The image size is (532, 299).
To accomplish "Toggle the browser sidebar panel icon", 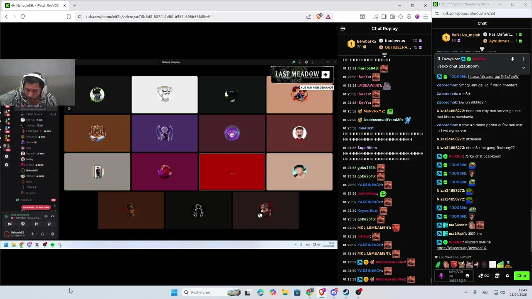I will tap(384, 17).
